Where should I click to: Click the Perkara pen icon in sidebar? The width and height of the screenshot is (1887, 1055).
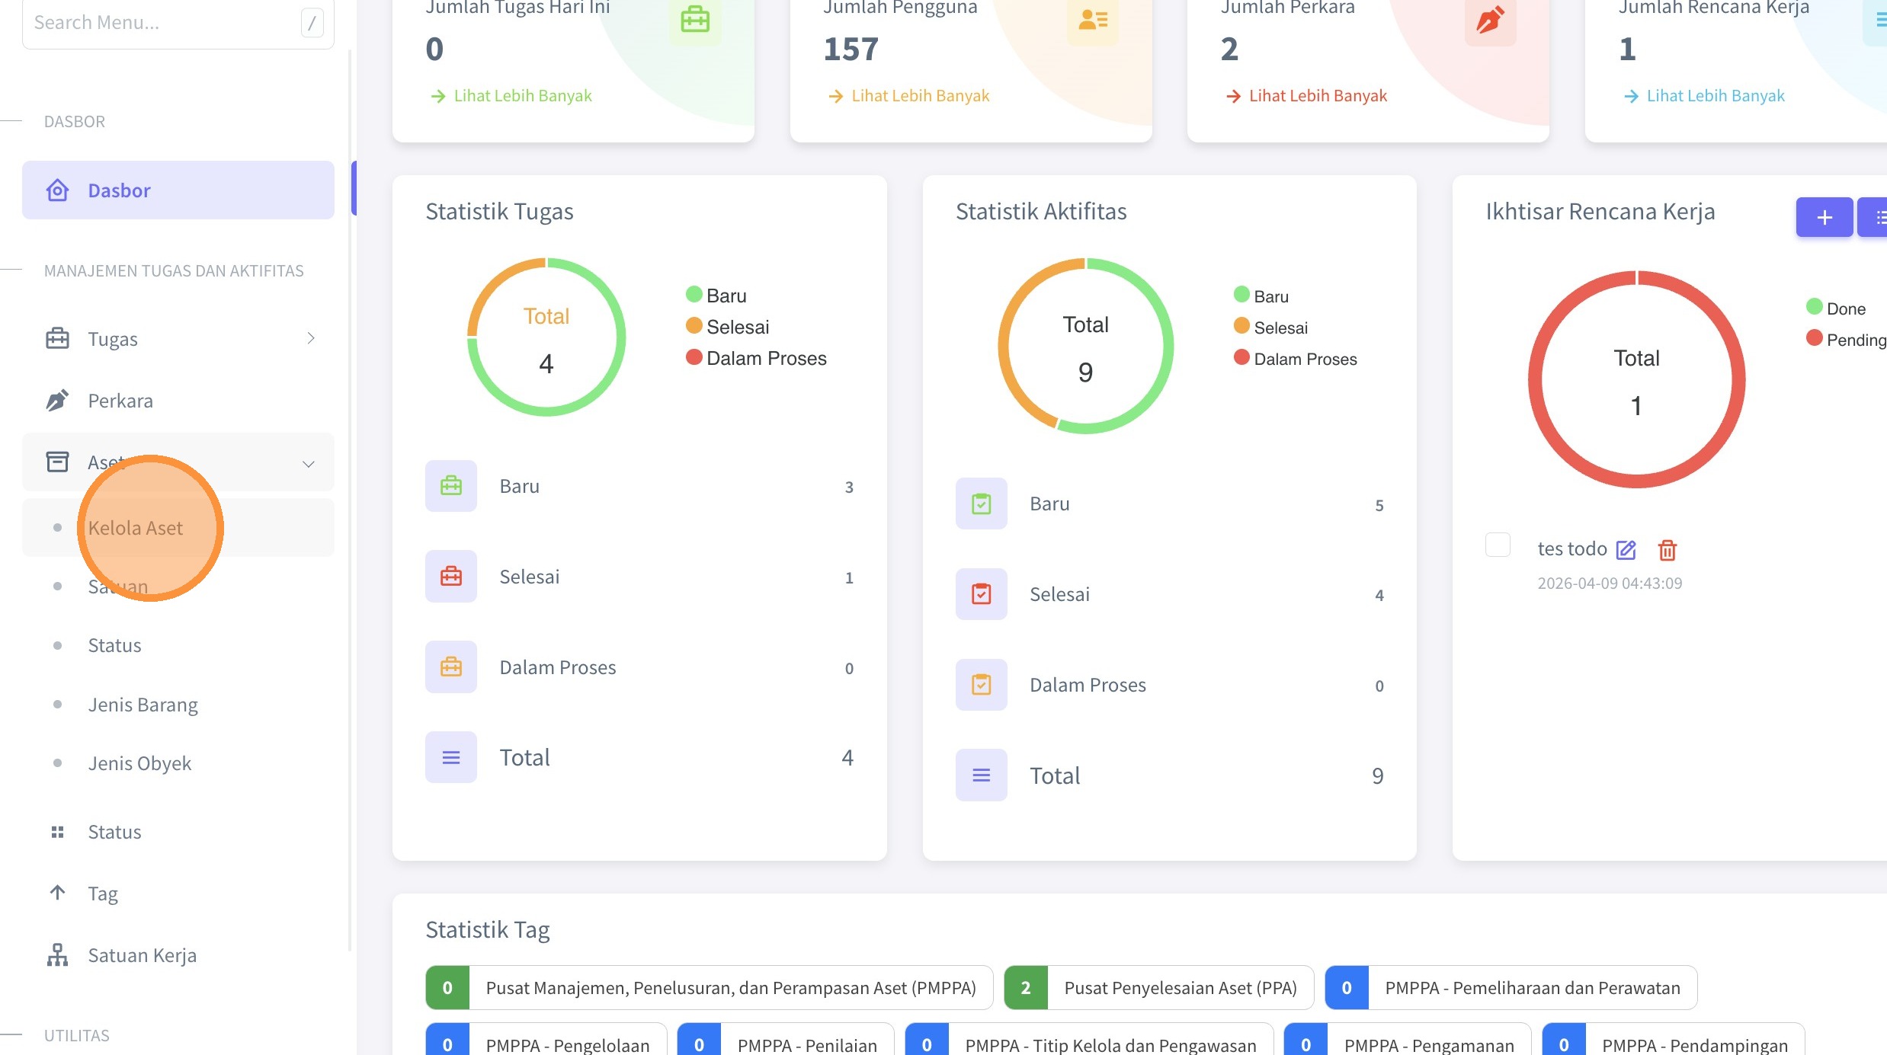point(57,400)
